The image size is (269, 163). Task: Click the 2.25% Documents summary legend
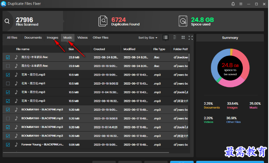(x=212, y=106)
